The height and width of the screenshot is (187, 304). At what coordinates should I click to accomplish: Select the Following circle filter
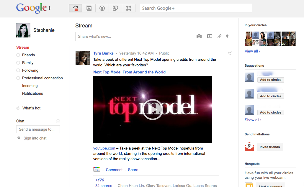pos(18,70)
